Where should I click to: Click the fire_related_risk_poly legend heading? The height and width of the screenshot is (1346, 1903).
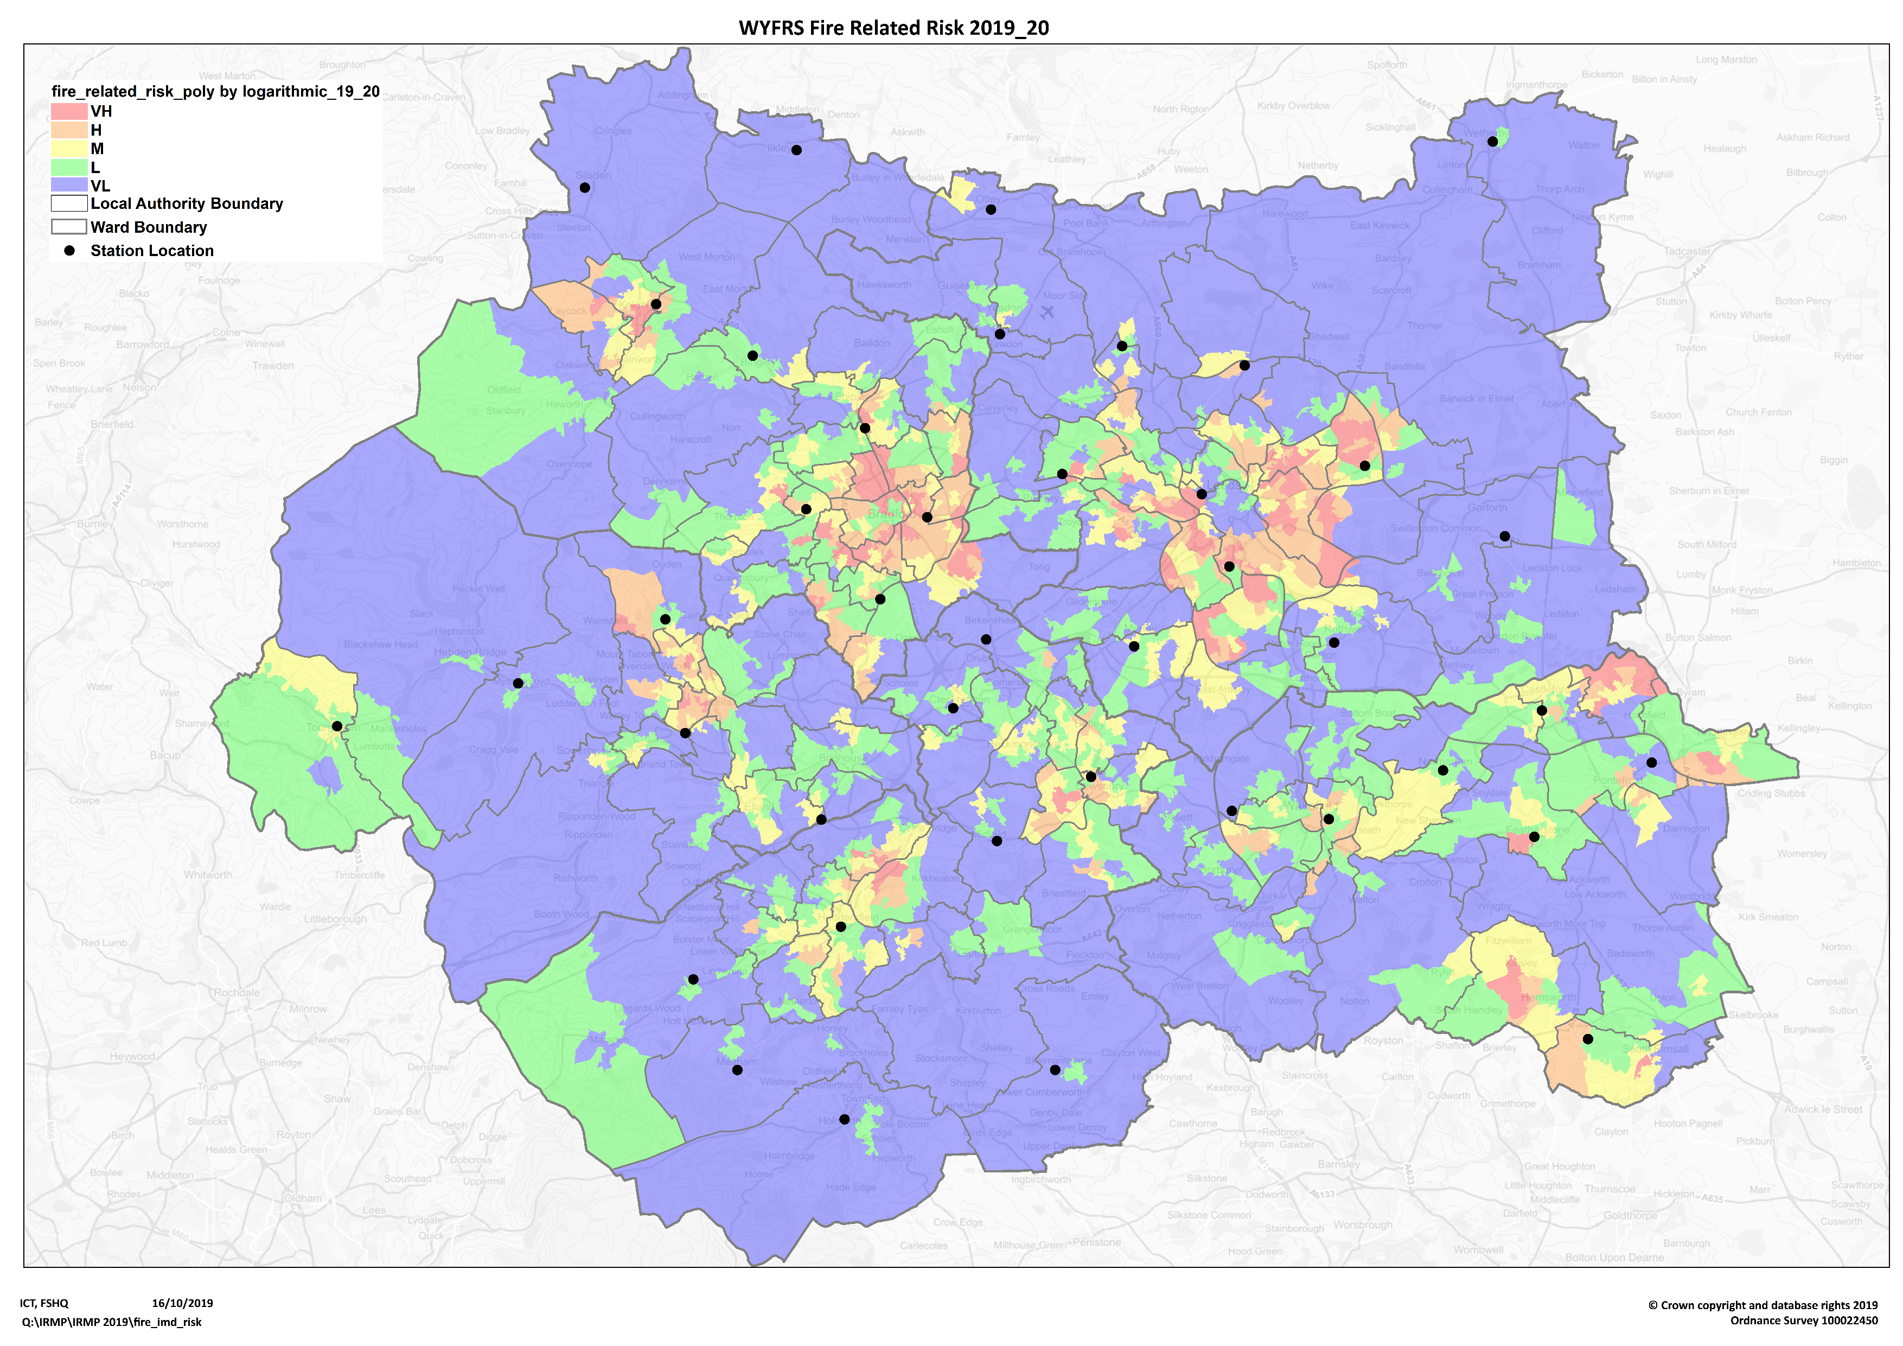click(215, 91)
